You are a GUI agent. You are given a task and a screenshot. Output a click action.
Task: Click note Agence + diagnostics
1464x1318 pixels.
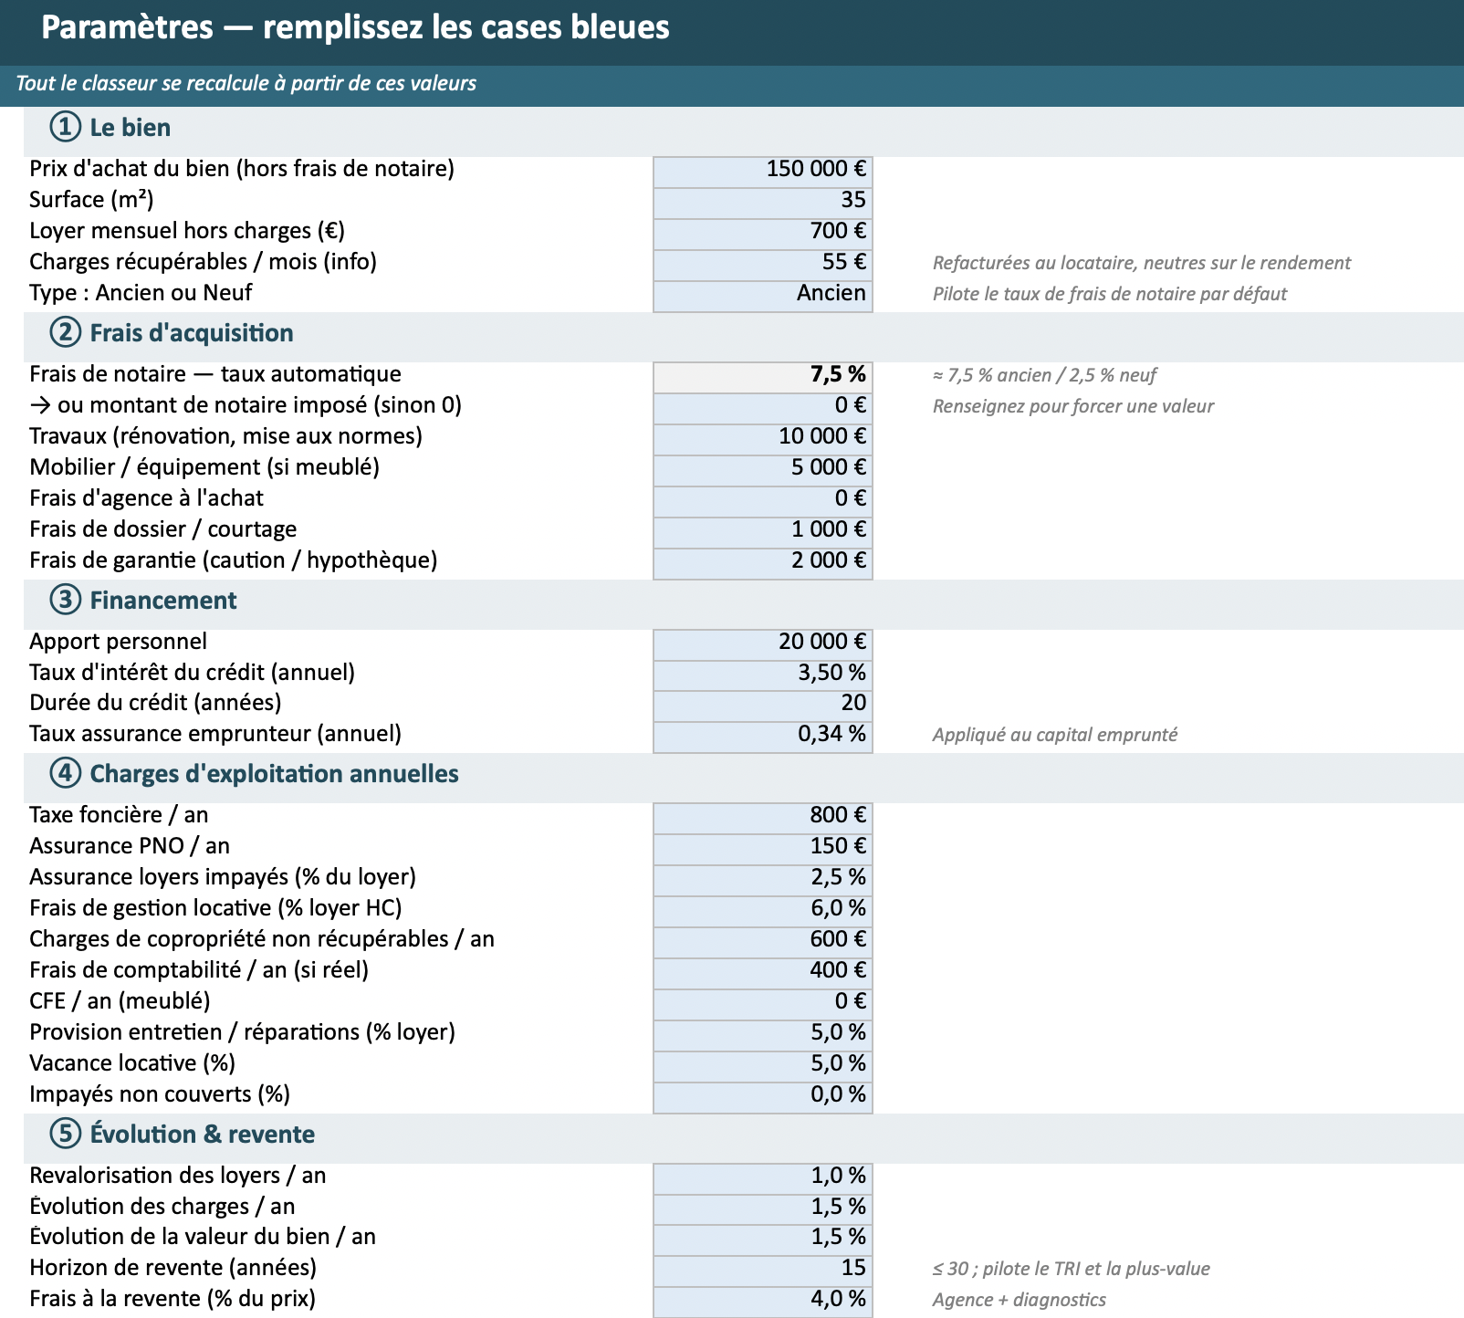[1020, 1300]
